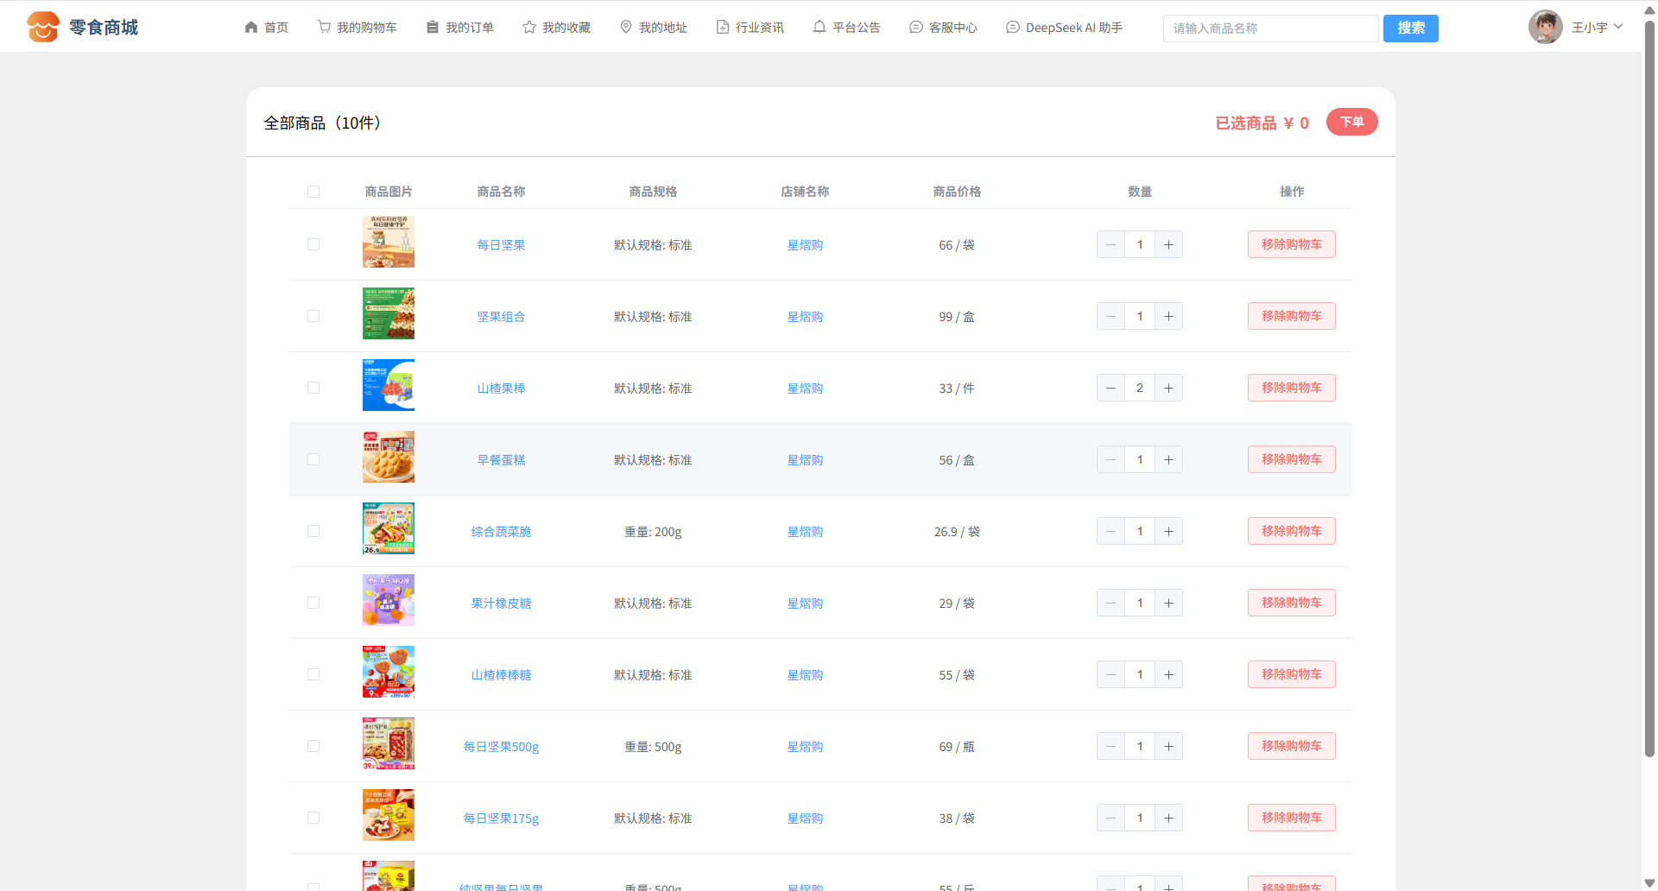Open the 果汁橡皮糖 product link
The width and height of the screenshot is (1658, 891).
[501, 603]
